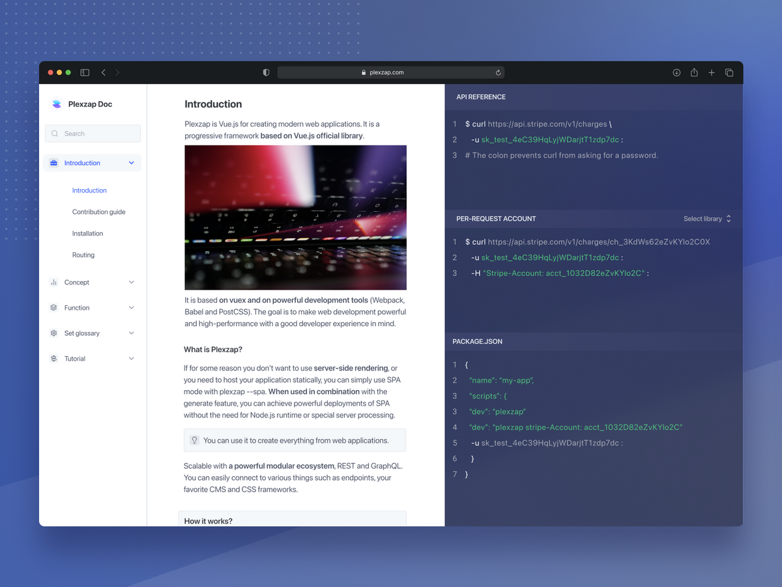Image resolution: width=782 pixels, height=587 pixels.
Task: Reload the page with the refresh icon
Action: [499, 72]
